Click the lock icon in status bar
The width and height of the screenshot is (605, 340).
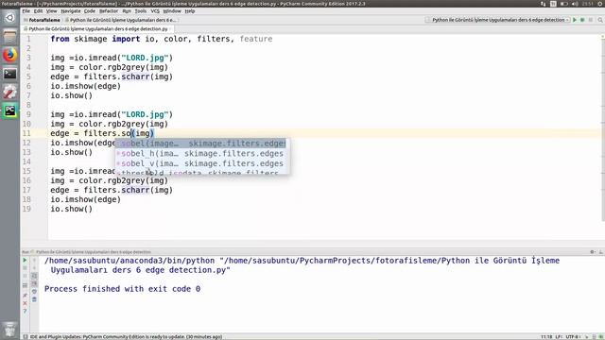(x=587, y=336)
